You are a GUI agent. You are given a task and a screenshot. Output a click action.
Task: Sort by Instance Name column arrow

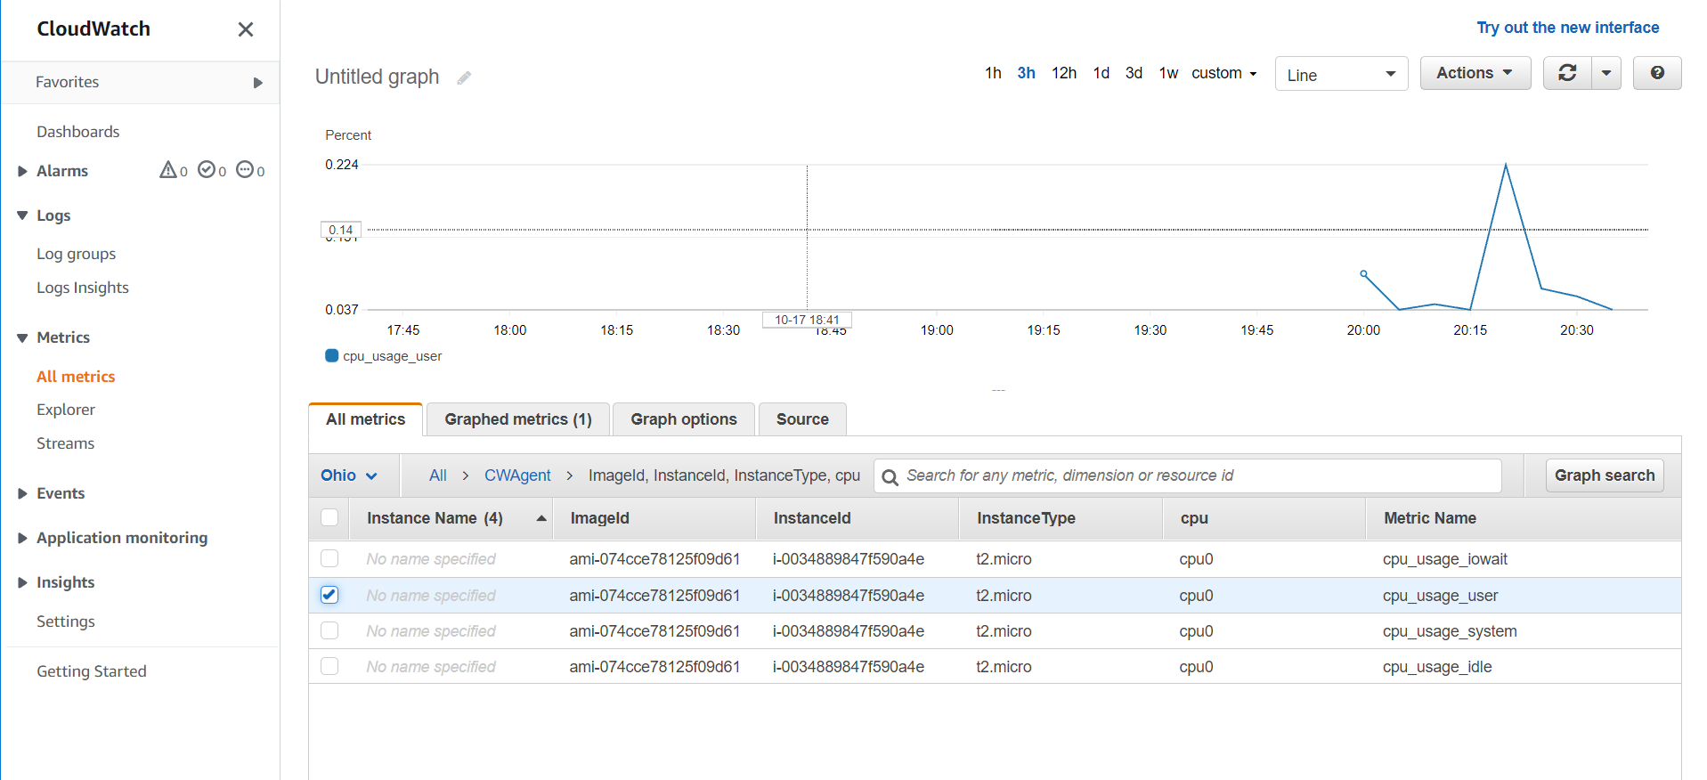pos(541,518)
